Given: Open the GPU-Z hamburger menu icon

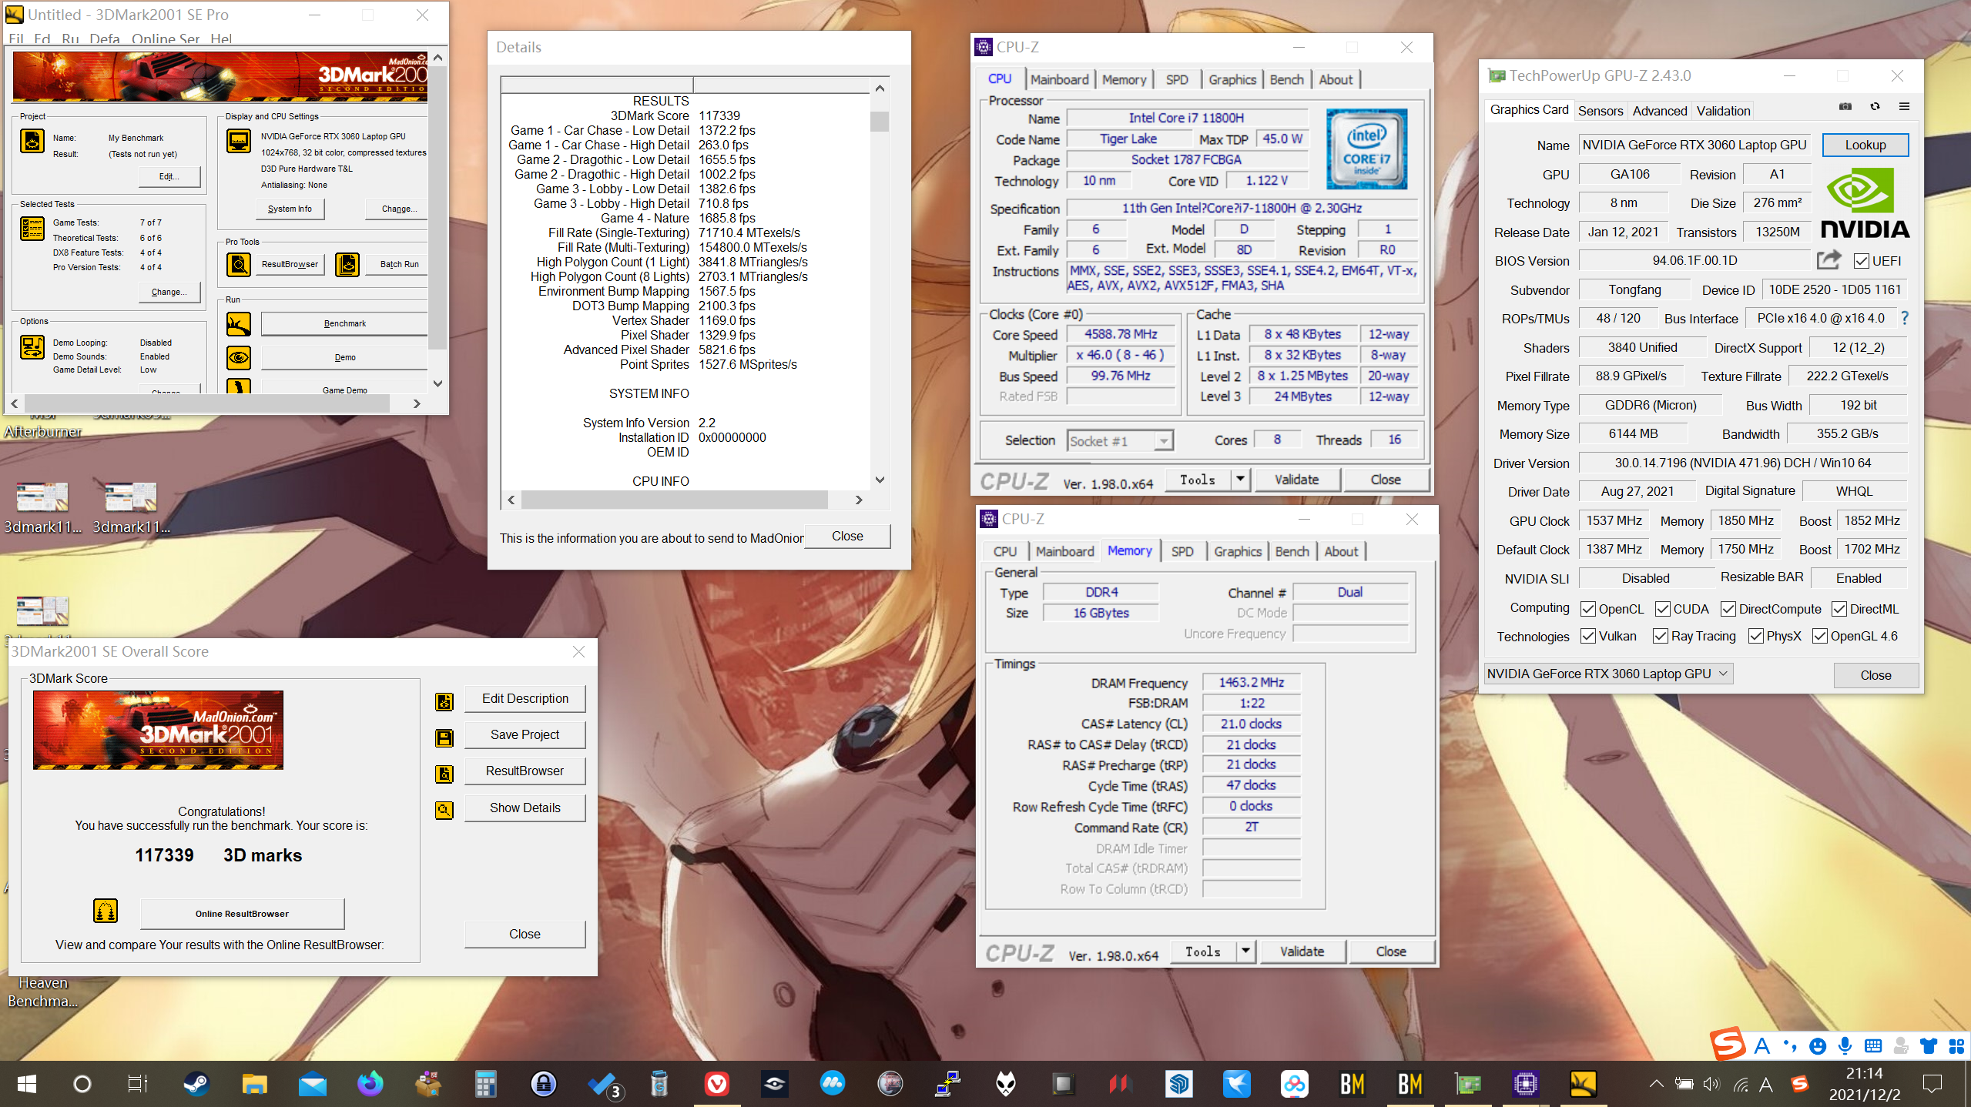Looking at the screenshot, I should (1904, 107).
